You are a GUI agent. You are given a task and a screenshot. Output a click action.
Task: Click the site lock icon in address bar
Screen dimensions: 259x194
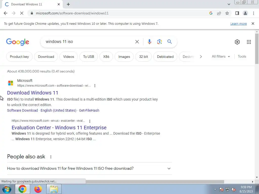pyautogui.click(x=32, y=13)
